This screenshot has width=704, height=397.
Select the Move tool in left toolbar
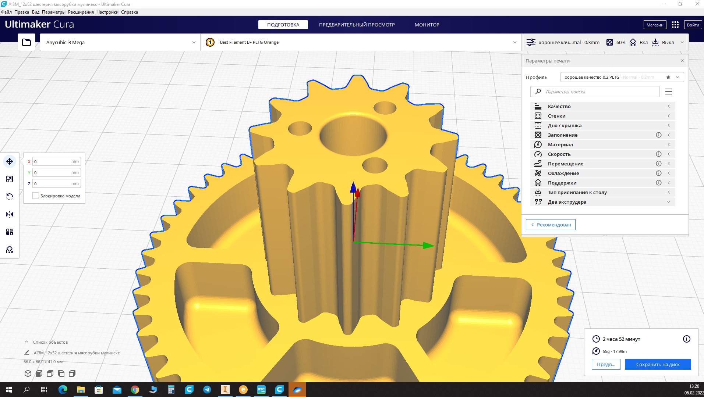tap(10, 161)
